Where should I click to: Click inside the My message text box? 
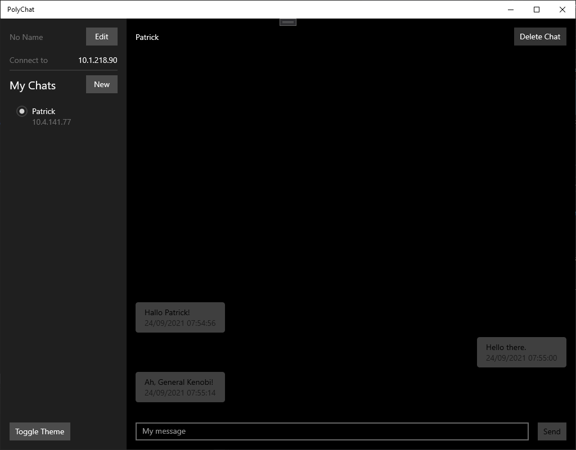(331, 431)
